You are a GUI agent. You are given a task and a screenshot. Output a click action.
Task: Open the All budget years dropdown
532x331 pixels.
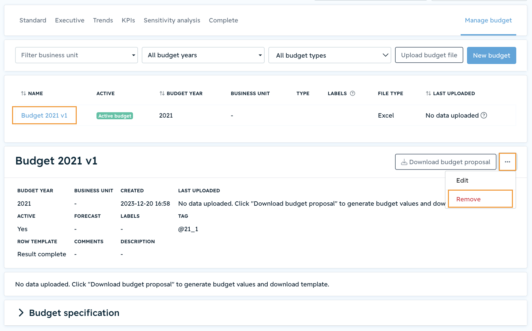[203, 55]
